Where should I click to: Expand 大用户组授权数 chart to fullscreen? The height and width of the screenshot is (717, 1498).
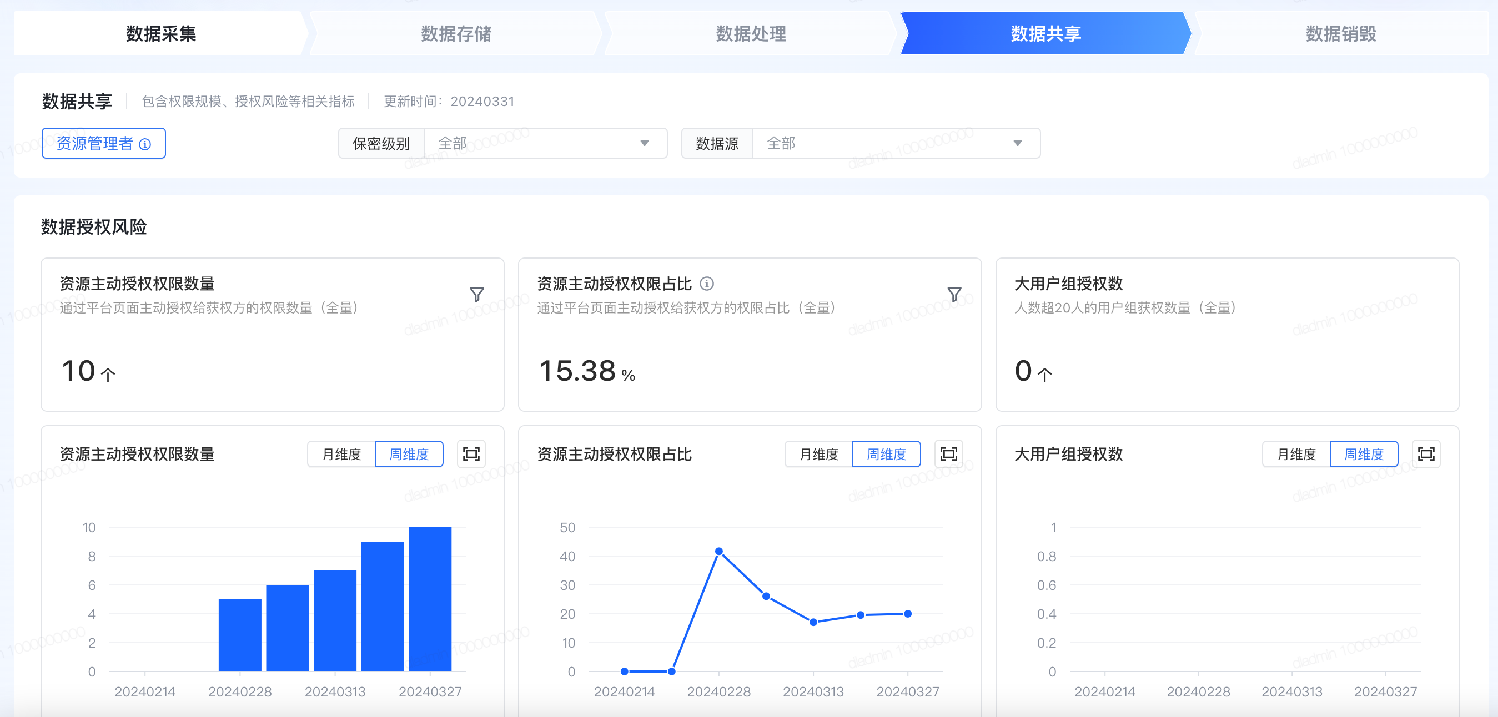tap(1426, 454)
